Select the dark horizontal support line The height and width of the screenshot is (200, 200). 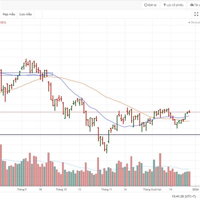point(100,135)
